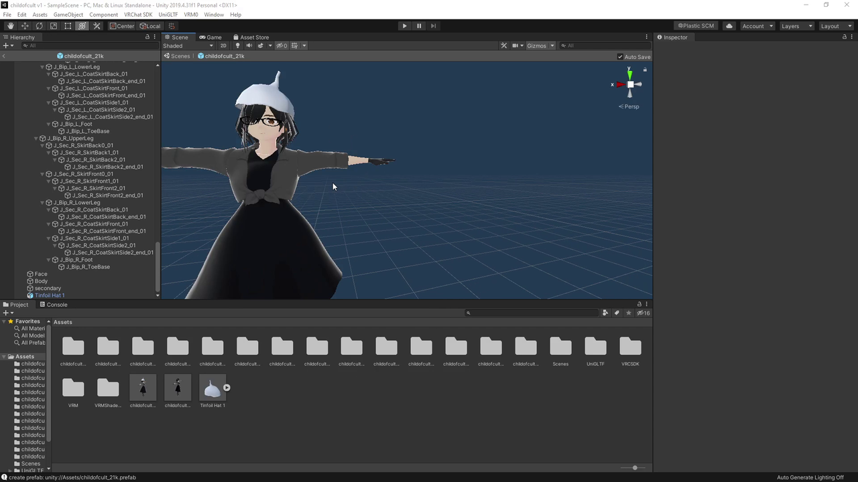Select the Rect transform tool
Viewport: 858px width, 482px height.
click(x=68, y=26)
